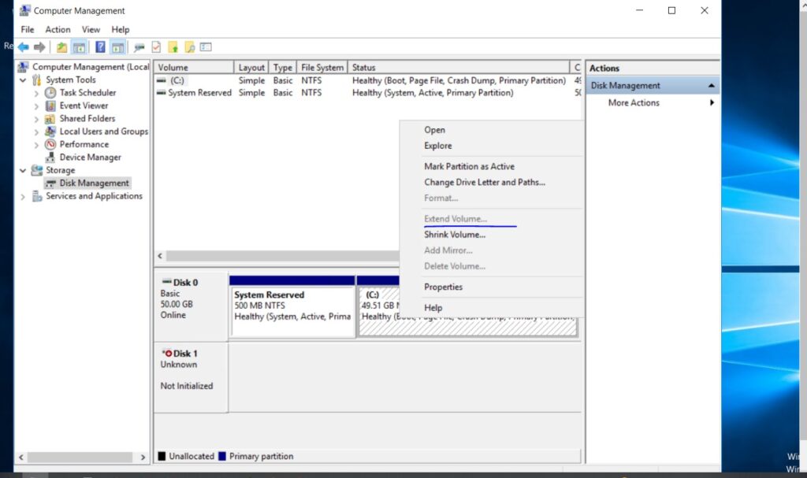The height and width of the screenshot is (478, 807).
Task: Collapse the System Tools tree node
Action: 23,80
